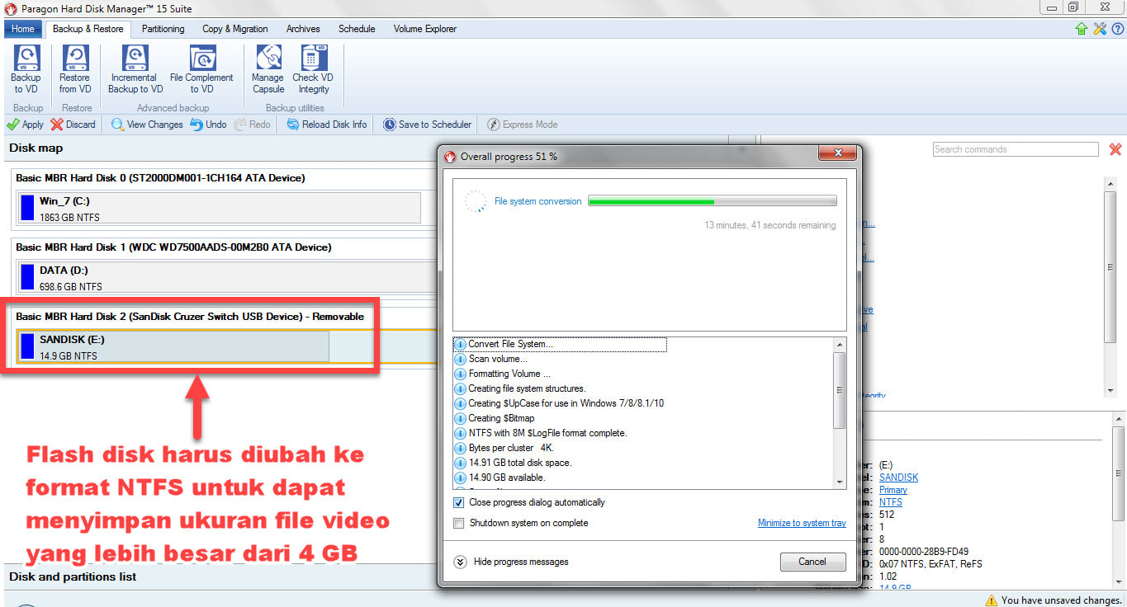
Task: Open the Manage Capsule utility
Action: pyautogui.click(x=268, y=70)
